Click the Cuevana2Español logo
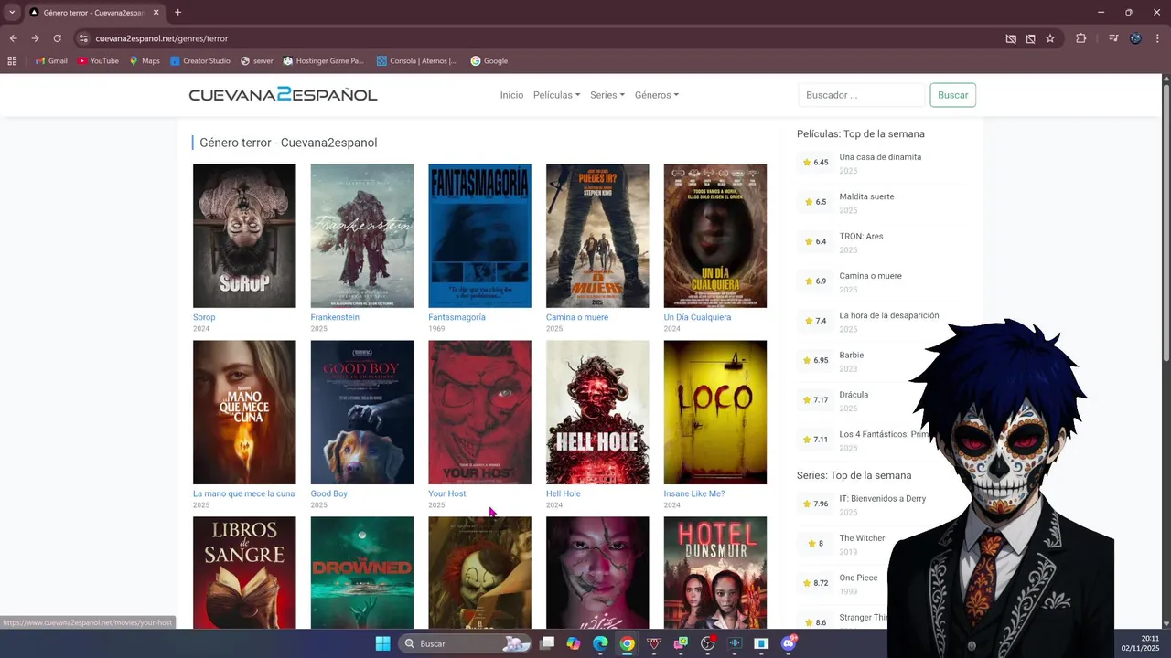The height and width of the screenshot is (658, 1171). 283,95
